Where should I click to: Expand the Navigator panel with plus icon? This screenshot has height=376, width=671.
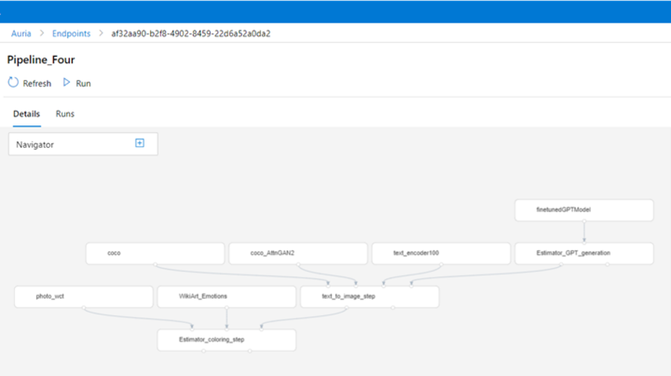pyautogui.click(x=140, y=143)
